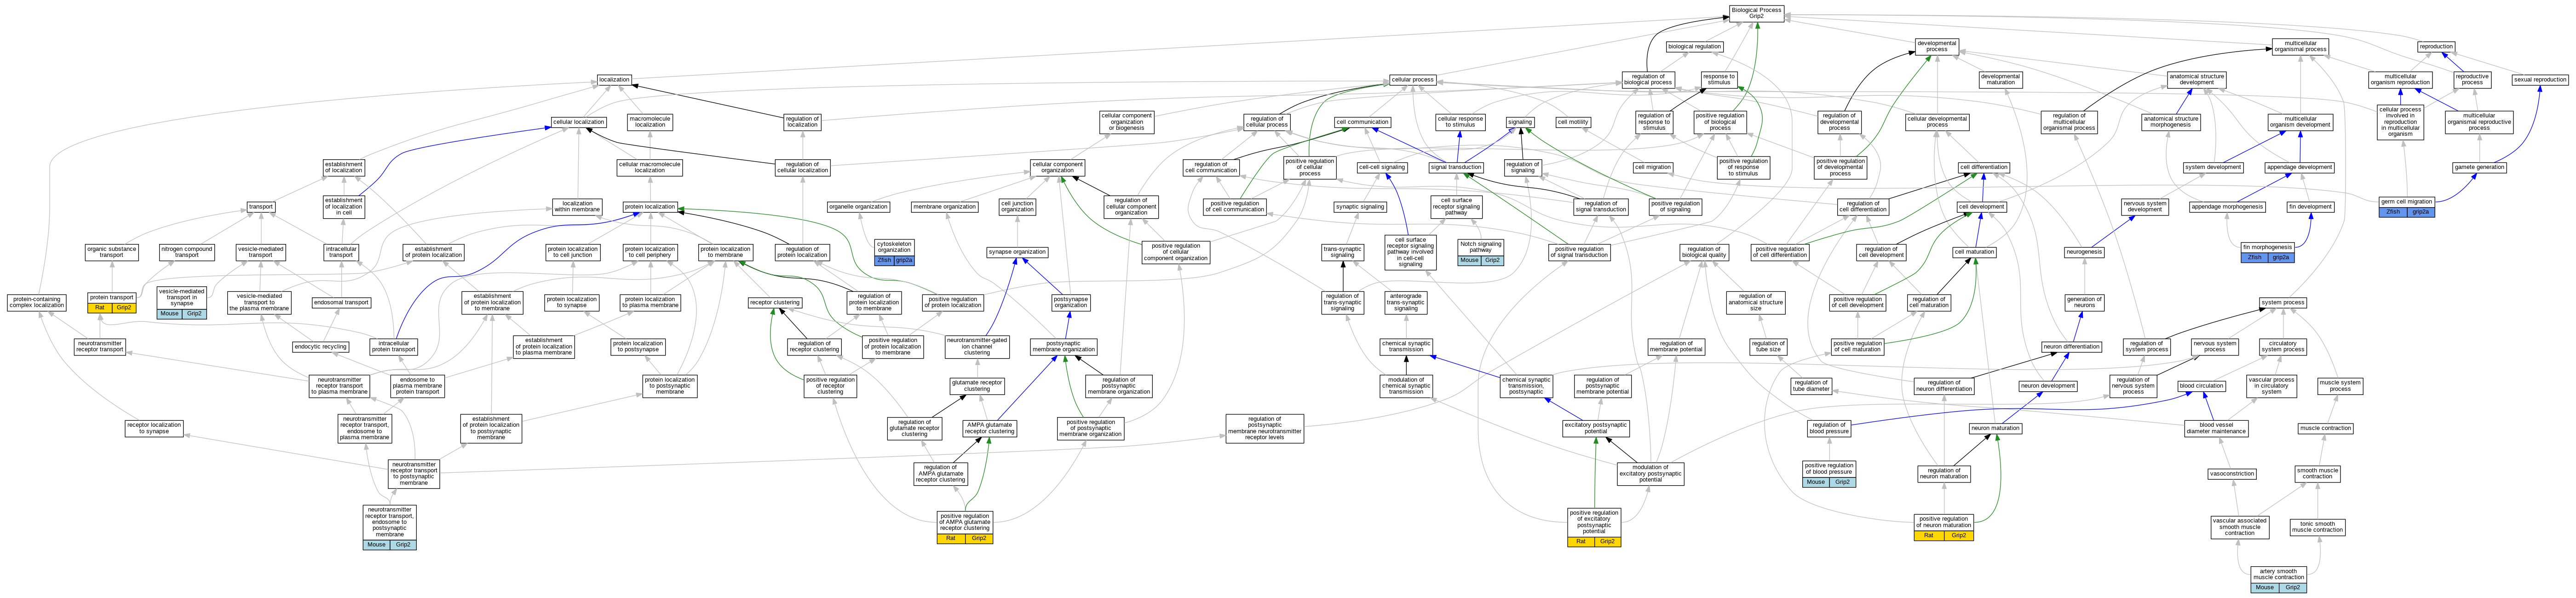Select 'regulation of neuron differentiation' node
The width and height of the screenshot is (2576, 598).
click(x=1944, y=385)
